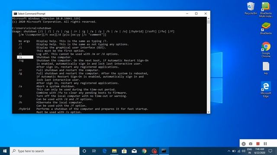Click 'Hibernate the local computer.' line
This screenshot has height=155, width=277.
(60, 102)
